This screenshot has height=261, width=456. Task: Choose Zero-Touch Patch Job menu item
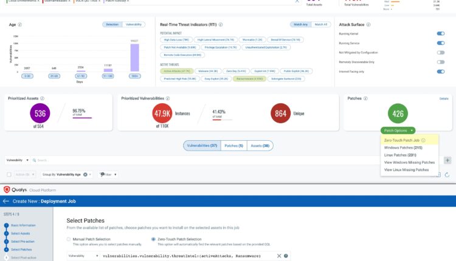(409, 140)
